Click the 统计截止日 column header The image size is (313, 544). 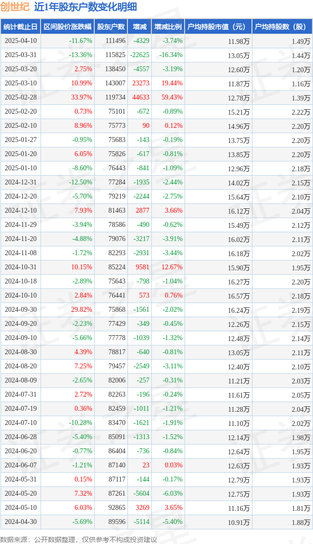(x=21, y=27)
